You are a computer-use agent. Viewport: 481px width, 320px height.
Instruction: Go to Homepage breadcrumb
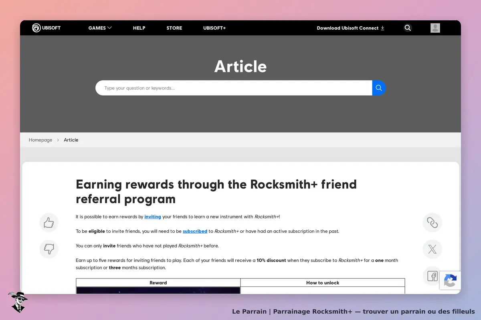(40, 140)
